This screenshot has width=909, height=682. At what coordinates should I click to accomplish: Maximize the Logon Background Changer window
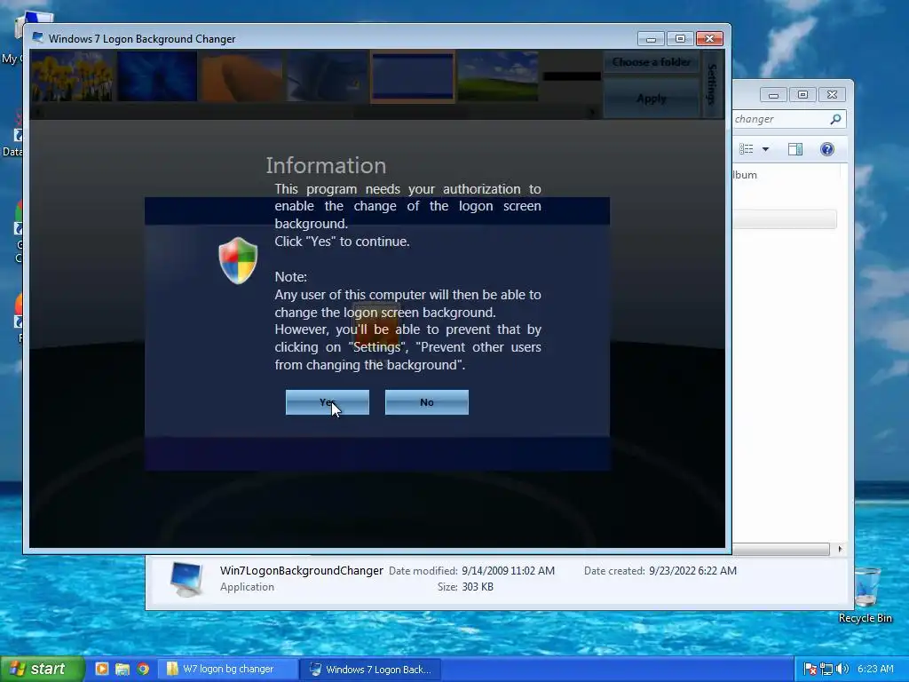point(680,39)
